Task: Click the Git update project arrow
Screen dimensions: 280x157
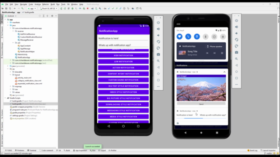Action: (x=109, y=8)
